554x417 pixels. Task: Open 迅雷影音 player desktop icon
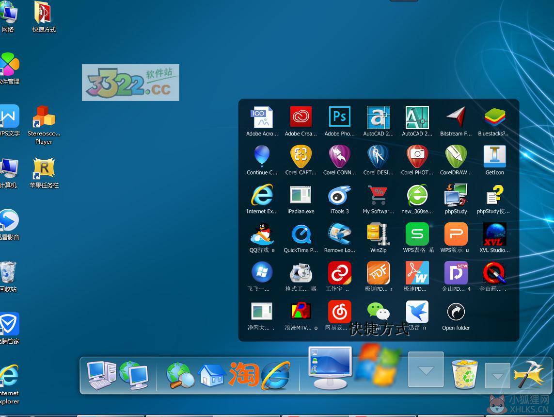pos(9,225)
